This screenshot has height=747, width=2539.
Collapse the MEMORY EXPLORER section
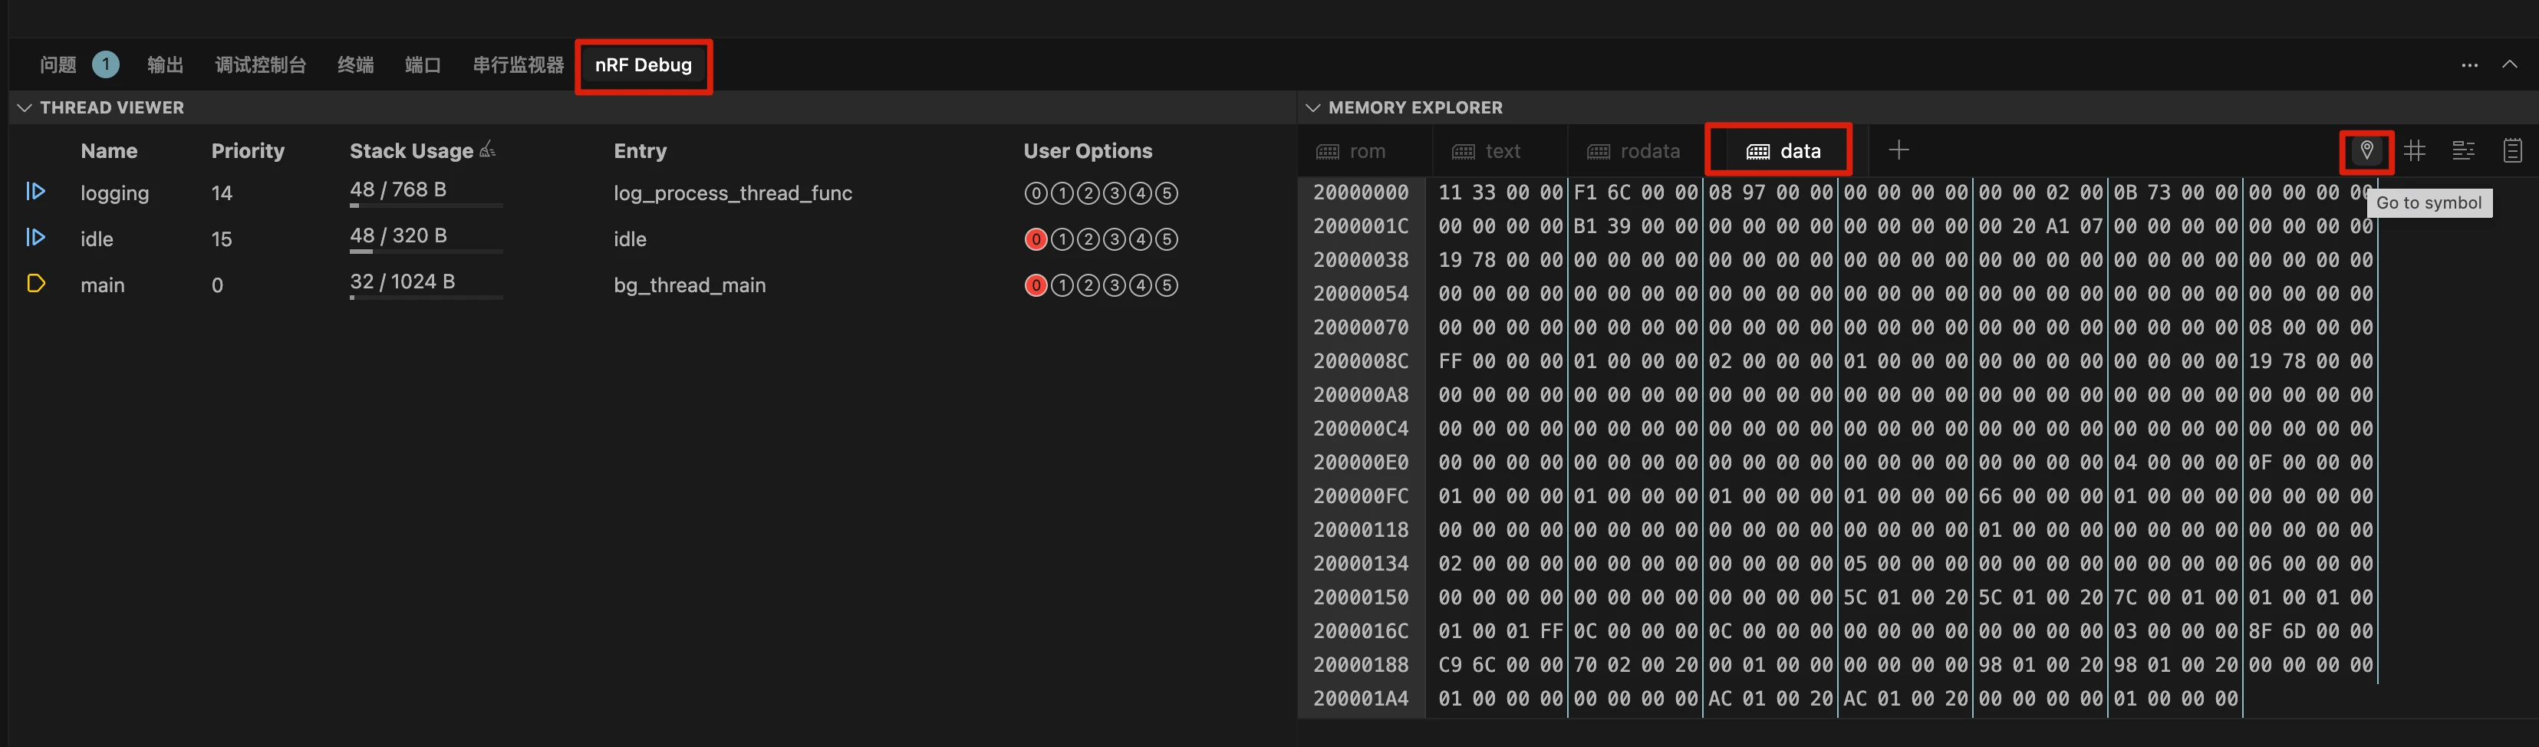click(1312, 107)
